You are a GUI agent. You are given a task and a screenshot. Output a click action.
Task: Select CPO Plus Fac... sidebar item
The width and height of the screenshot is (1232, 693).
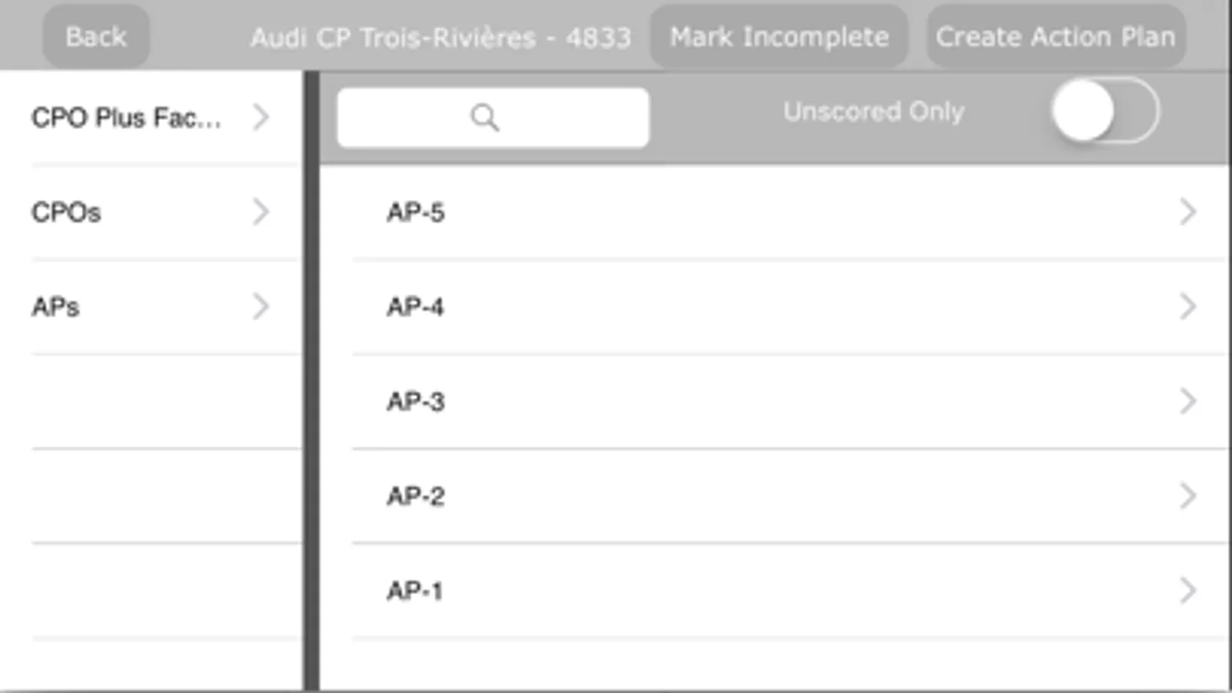126,118
